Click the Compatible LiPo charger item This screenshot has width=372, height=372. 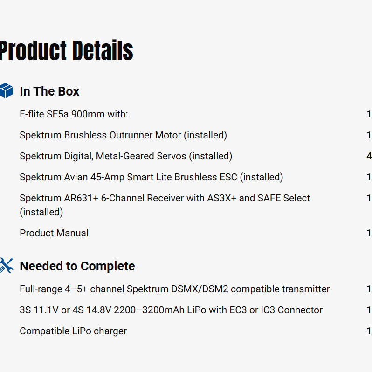(73, 331)
